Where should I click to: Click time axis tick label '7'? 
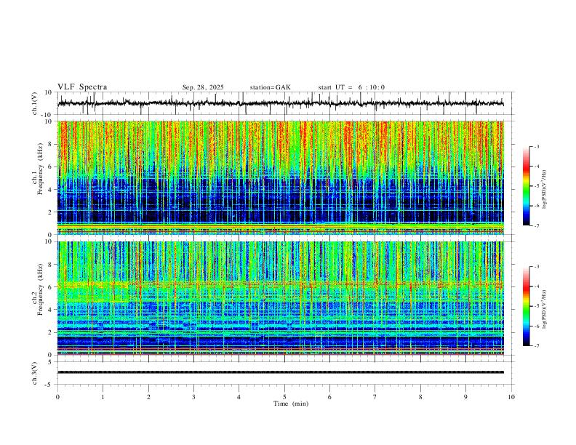pyautogui.click(x=375, y=397)
